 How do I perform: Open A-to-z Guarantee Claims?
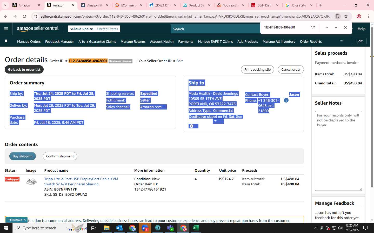[x=97, y=41]
